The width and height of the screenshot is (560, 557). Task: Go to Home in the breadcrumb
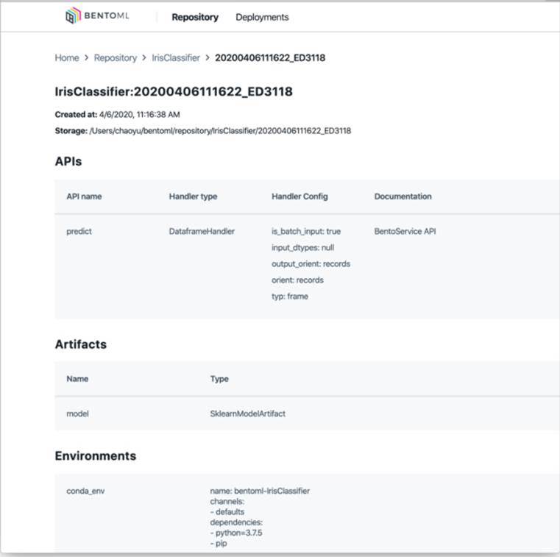67,57
